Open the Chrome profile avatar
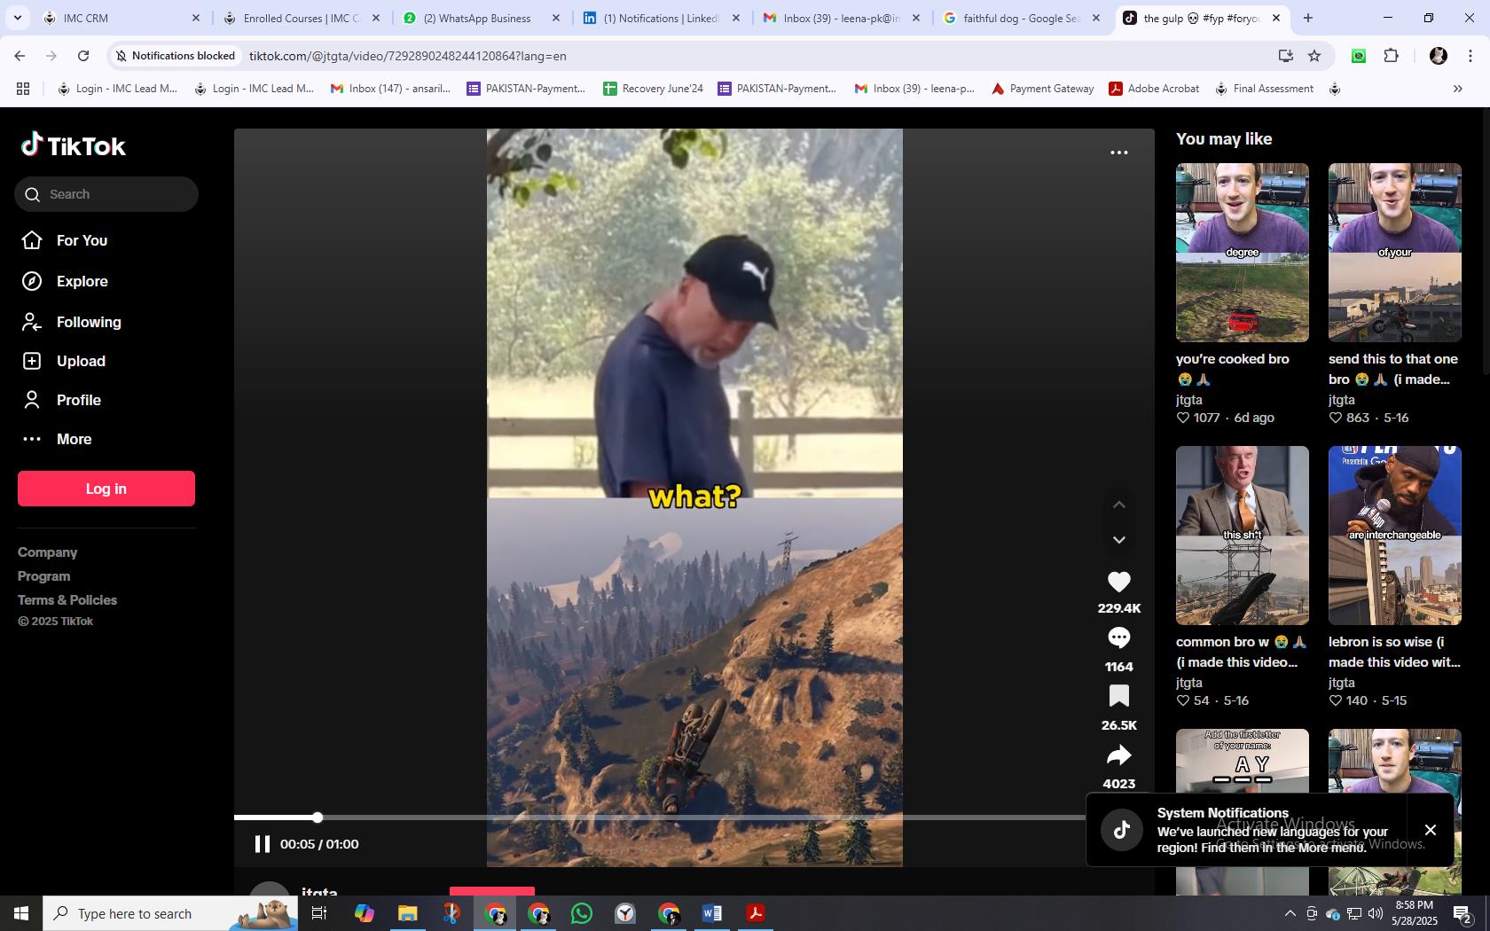Image resolution: width=1490 pixels, height=931 pixels. [x=1439, y=56]
